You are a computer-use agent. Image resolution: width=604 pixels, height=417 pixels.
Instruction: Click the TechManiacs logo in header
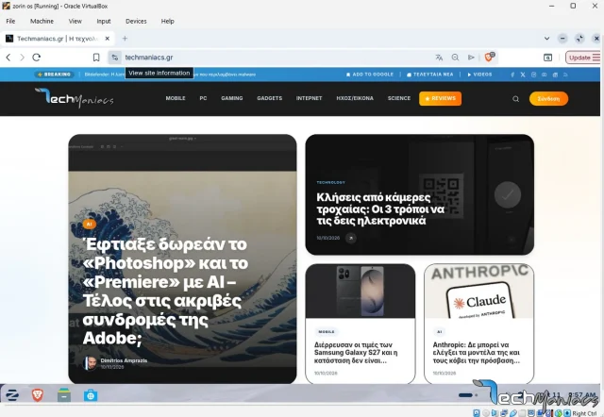click(75, 98)
